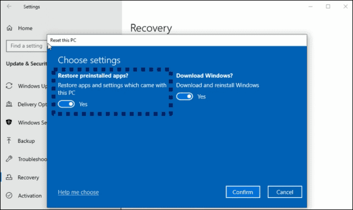Open the Backup settings page
This screenshot has width=353, height=210.
pos(26,141)
